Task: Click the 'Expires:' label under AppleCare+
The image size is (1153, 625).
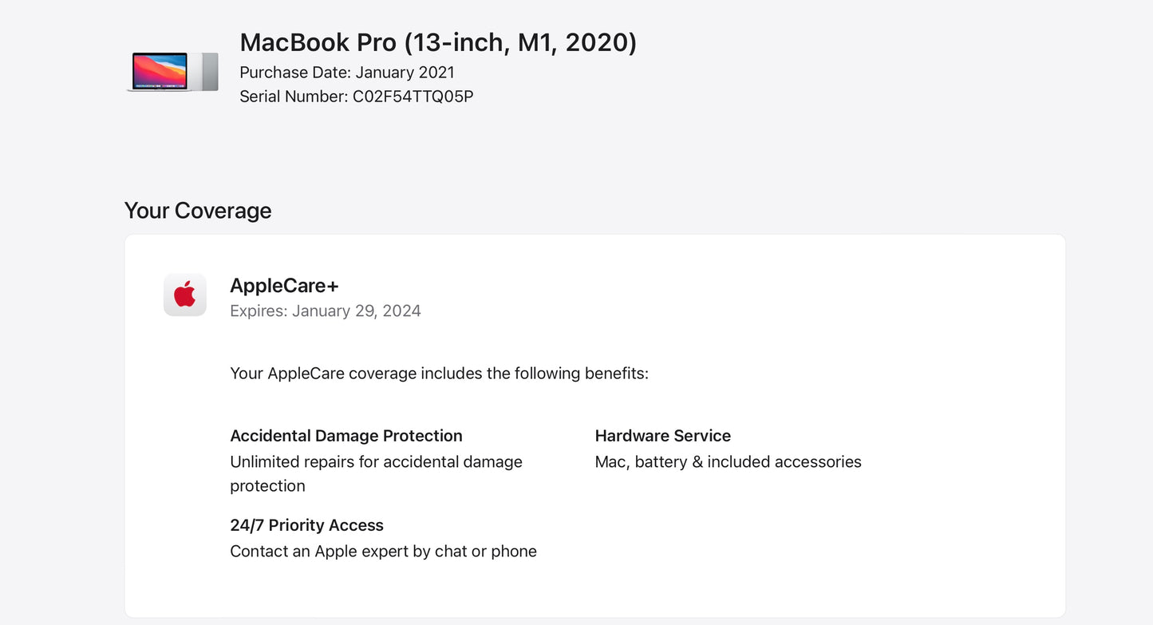Action: pos(259,311)
